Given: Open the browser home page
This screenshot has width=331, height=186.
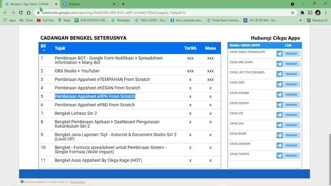Looking at the screenshot, I should pyautogui.click(x=28, y=12).
